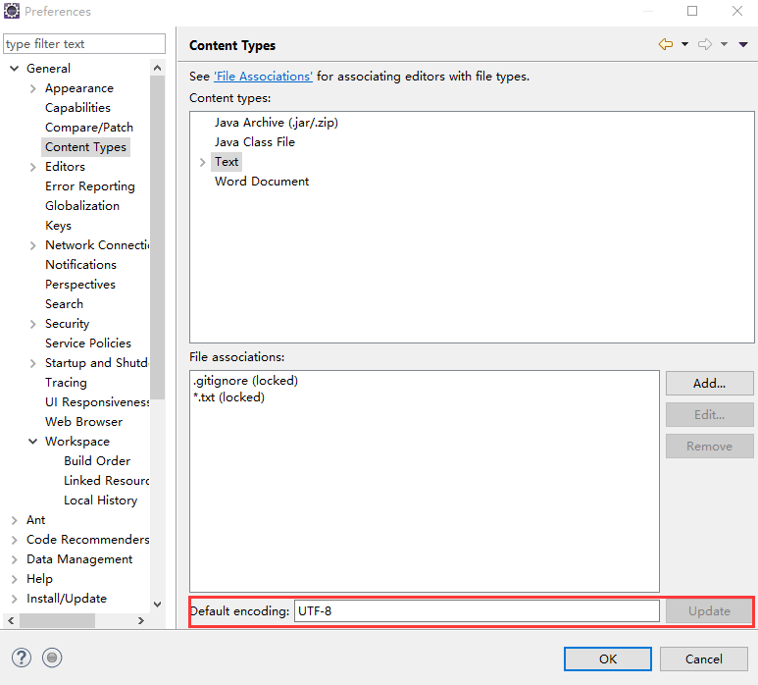Screen dimensions: 758x685
Task: Select Service Policies page
Action: click(88, 342)
